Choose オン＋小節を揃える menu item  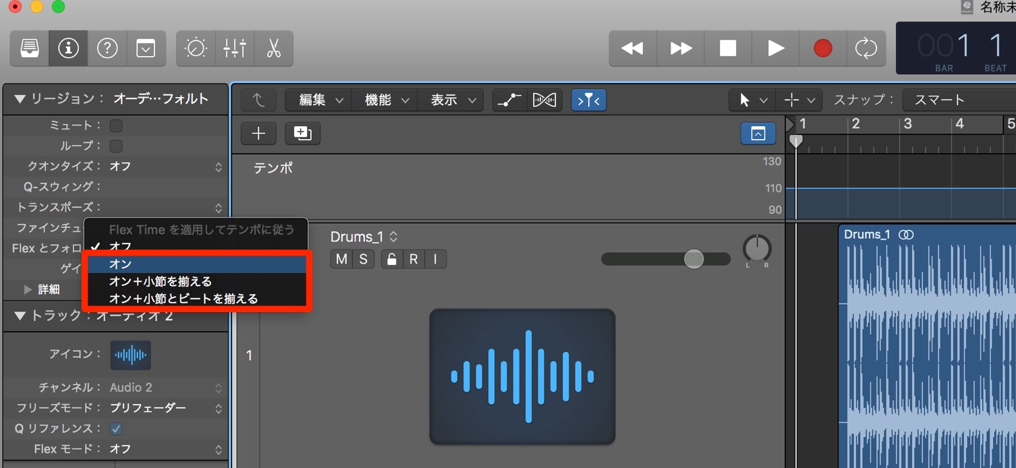pos(195,281)
